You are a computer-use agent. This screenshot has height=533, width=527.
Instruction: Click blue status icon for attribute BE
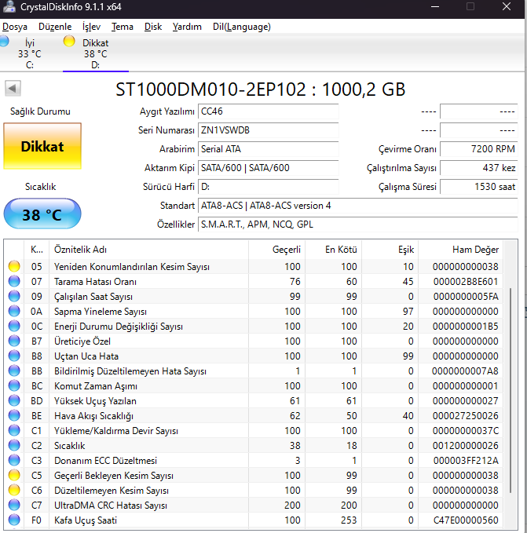(14, 416)
